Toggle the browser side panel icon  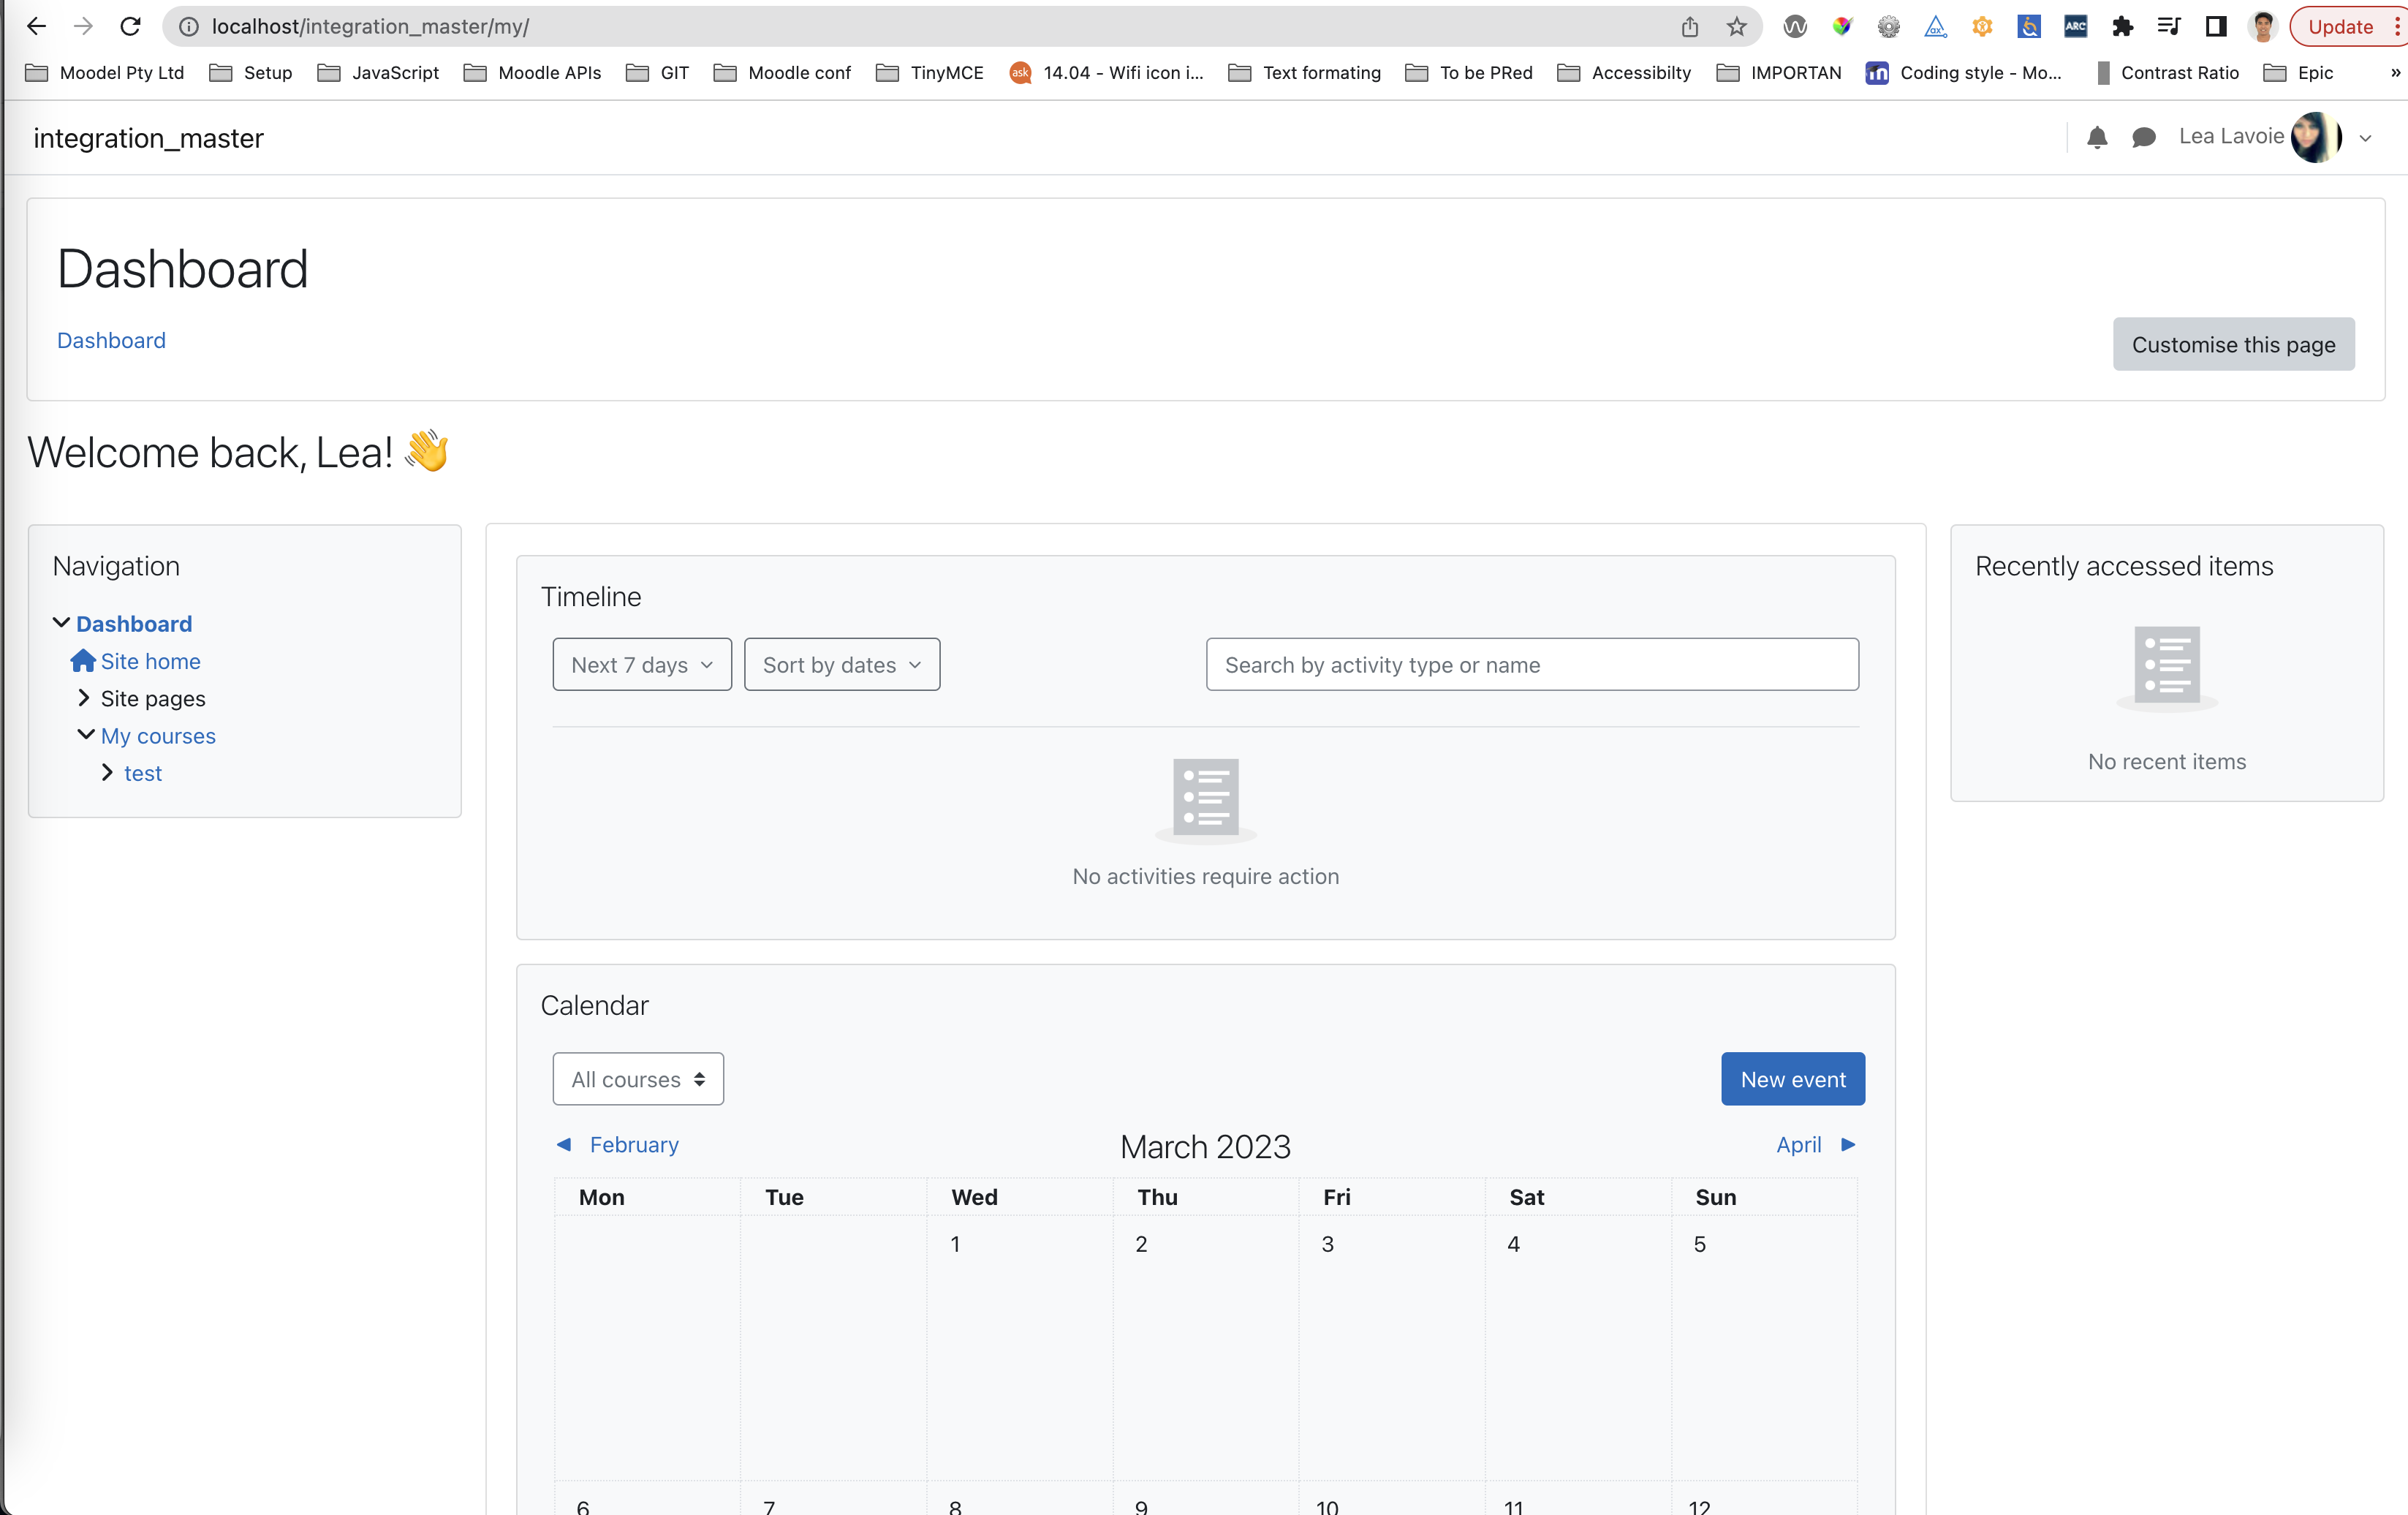coord(2216,26)
